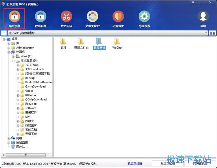Select BaiduNetdiskDownload tree folder
The height and width of the screenshot is (168, 217).
point(39,82)
